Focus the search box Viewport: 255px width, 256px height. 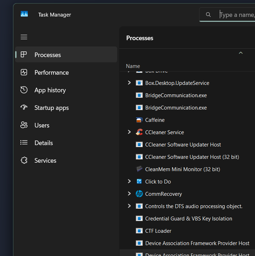pyautogui.click(x=227, y=15)
